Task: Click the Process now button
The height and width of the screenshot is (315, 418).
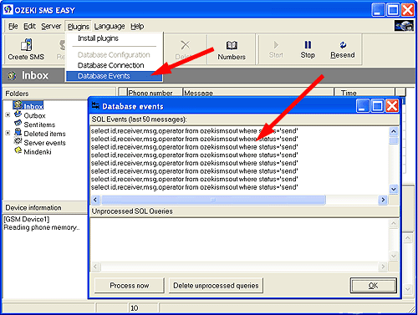Action: pyautogui.click(x=130, y=286)
